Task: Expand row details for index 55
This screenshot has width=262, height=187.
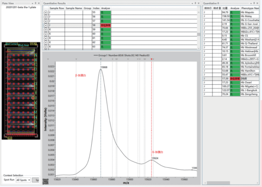Action: point(46,12)
